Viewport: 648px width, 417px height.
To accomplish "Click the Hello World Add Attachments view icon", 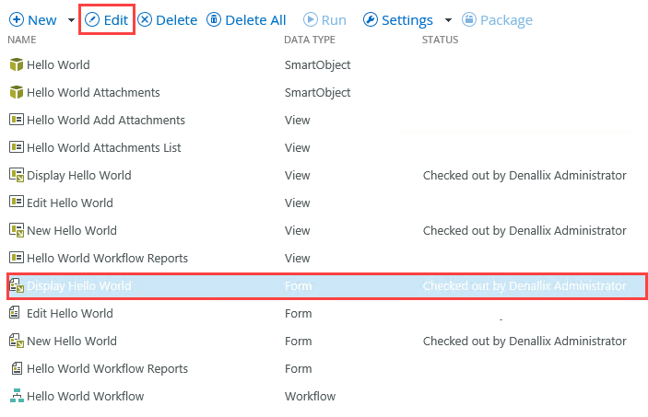I will pos(16,121).
